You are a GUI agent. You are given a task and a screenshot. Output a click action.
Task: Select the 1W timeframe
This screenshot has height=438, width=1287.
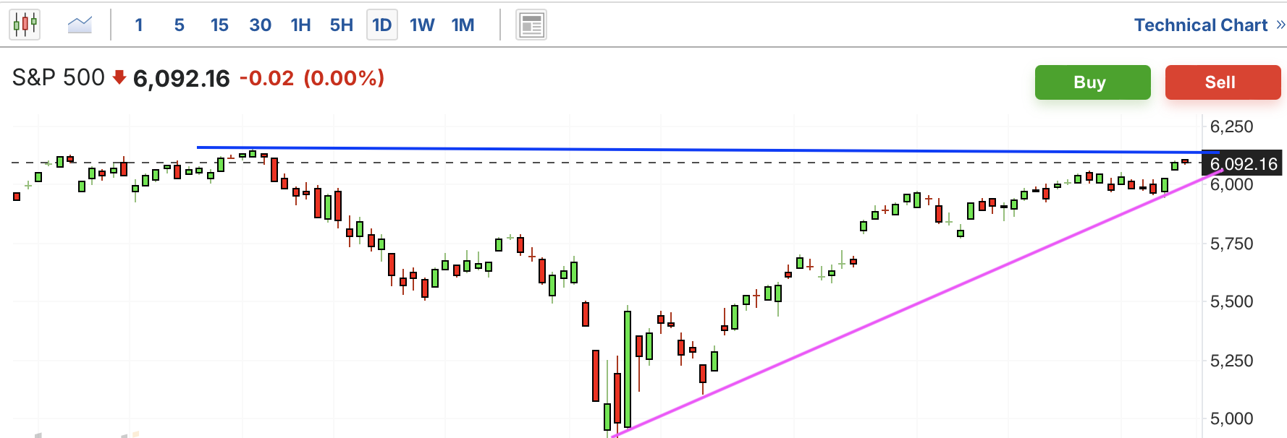pos(422,25)
